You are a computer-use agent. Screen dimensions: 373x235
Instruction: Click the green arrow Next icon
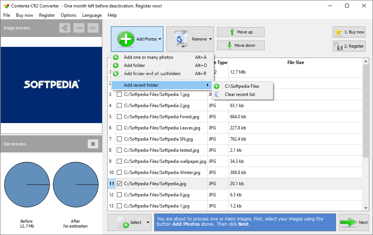coord(348,222)
